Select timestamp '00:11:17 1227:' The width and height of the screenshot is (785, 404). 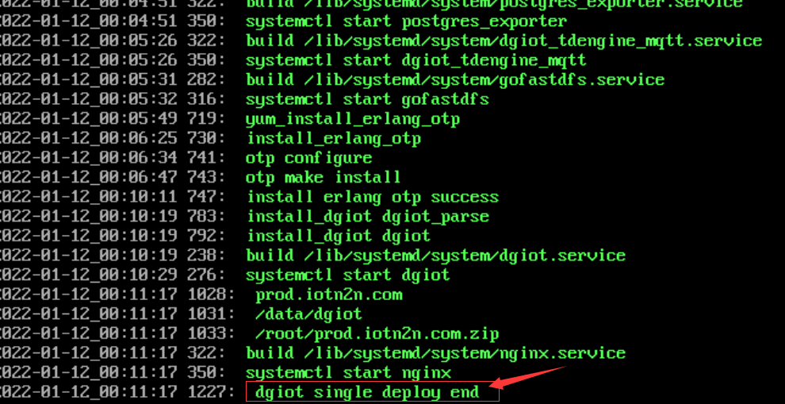167,392
